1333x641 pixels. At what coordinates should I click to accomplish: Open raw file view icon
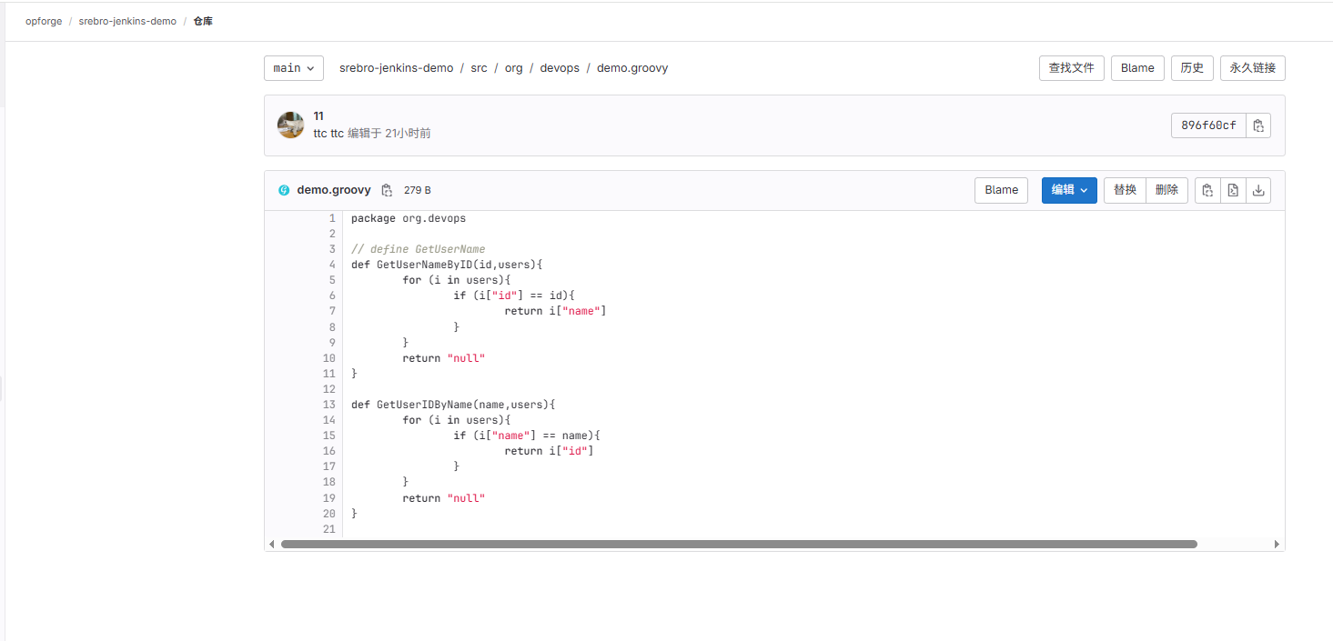click(x=1233, y=190)
